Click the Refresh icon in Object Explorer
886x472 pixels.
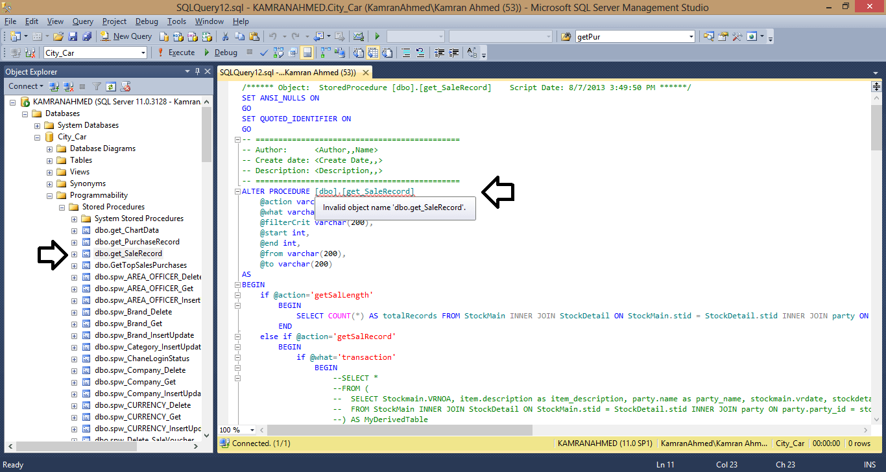pyautogui.click(x=111, y=86)
